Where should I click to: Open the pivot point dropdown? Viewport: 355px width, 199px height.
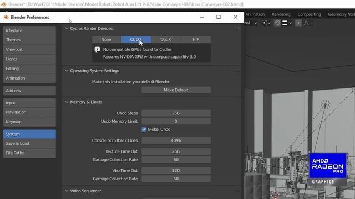[x=266, y=23]
